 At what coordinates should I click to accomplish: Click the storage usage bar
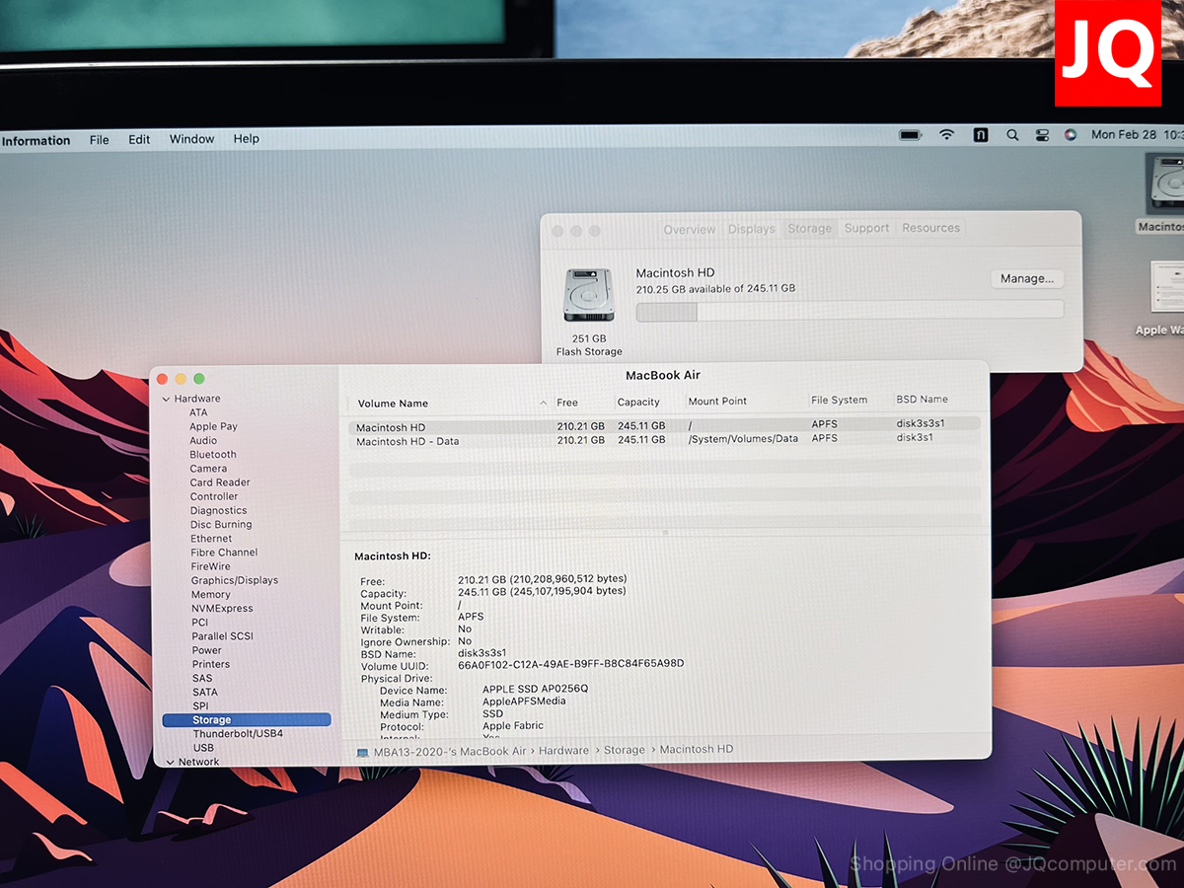click(x=850, y=311)
